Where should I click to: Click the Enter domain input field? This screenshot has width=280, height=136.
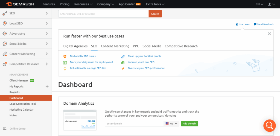tap(134, 123)
